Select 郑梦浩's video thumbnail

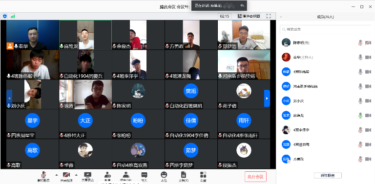(244, 35)
